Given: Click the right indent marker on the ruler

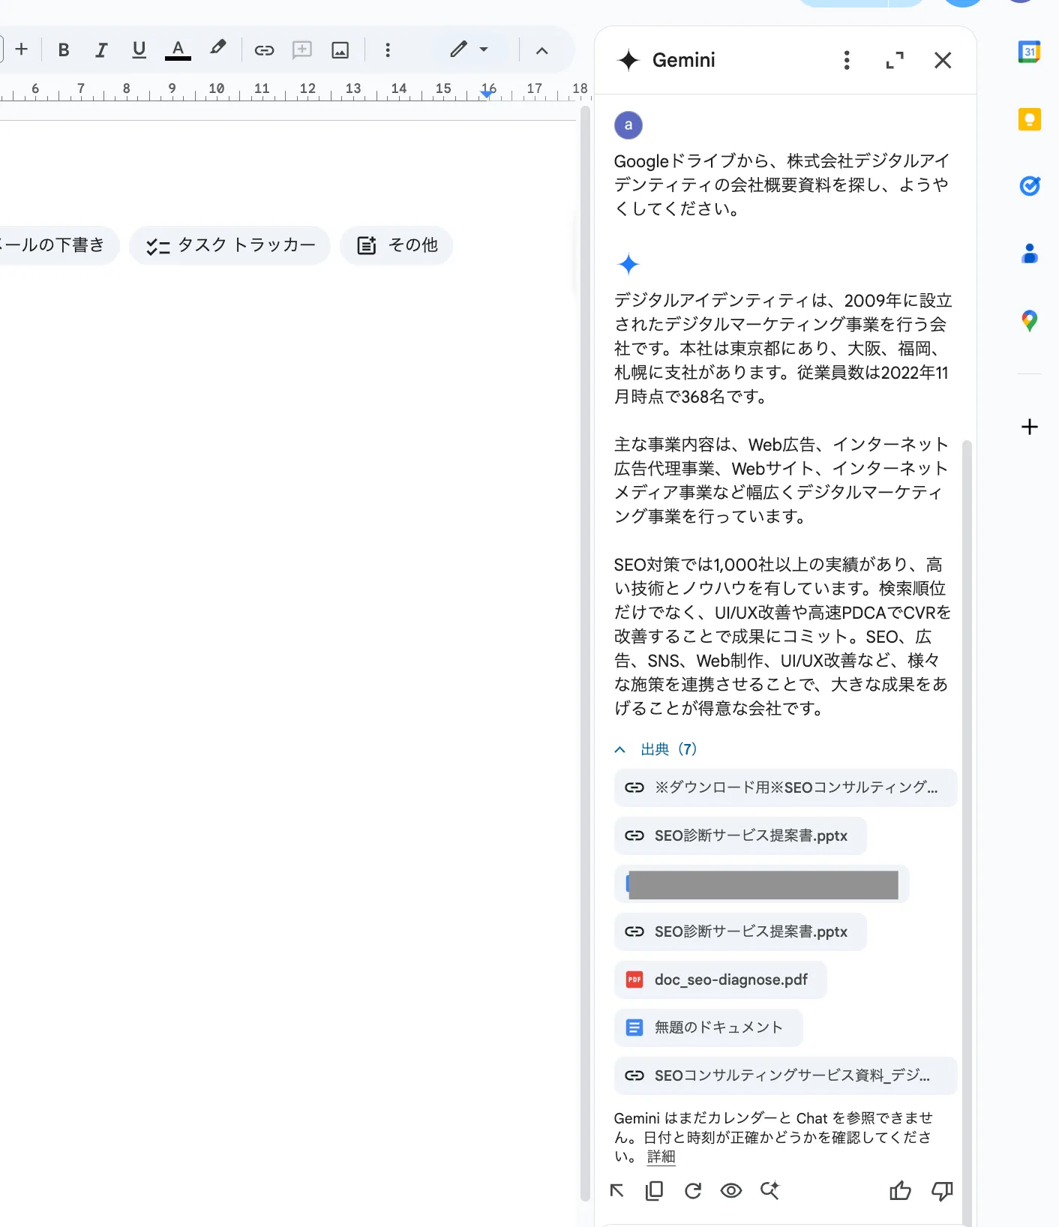Looking at the screenshot, I should tap(487, 93).
